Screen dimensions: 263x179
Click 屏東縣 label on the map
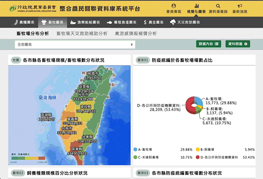pyautogui.click(x=77, y=149)
